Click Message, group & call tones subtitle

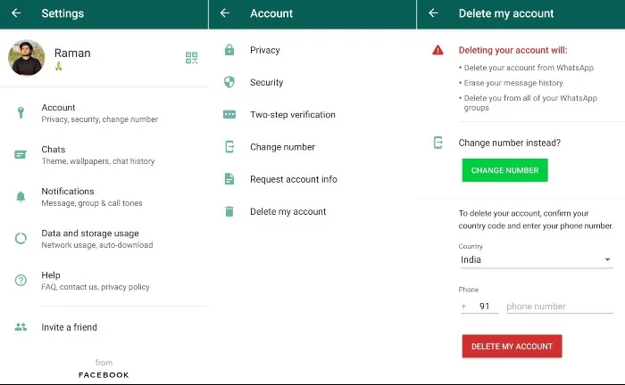92,203
